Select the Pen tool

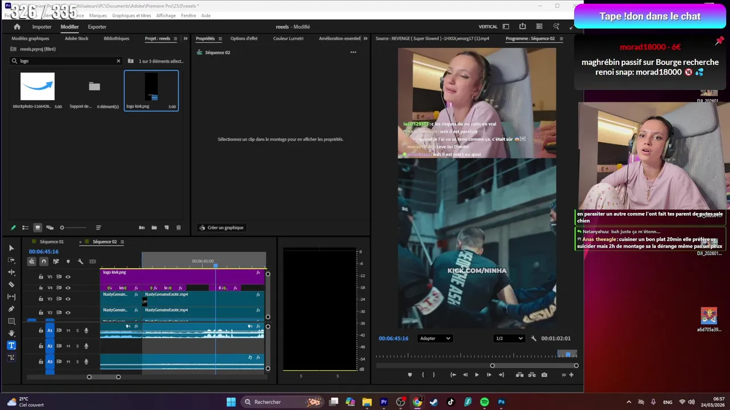(11, 309)
